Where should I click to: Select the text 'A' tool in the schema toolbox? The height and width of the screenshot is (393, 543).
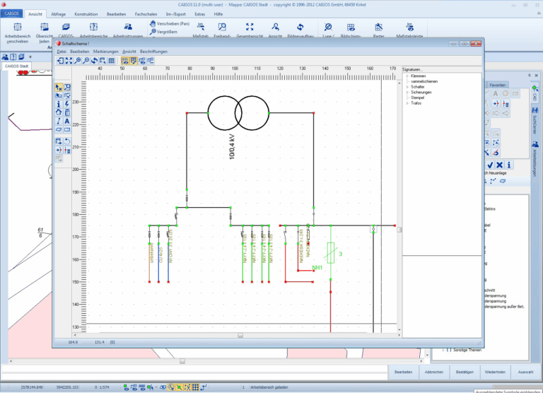click(x=67, y=121)
